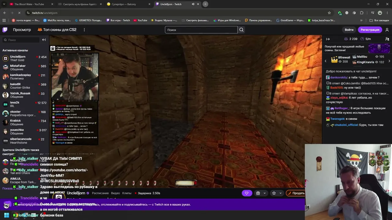Switch to the Смотреть мультфильм tab
The width and height of the screenshot is (392, 220).
point(80,4)
